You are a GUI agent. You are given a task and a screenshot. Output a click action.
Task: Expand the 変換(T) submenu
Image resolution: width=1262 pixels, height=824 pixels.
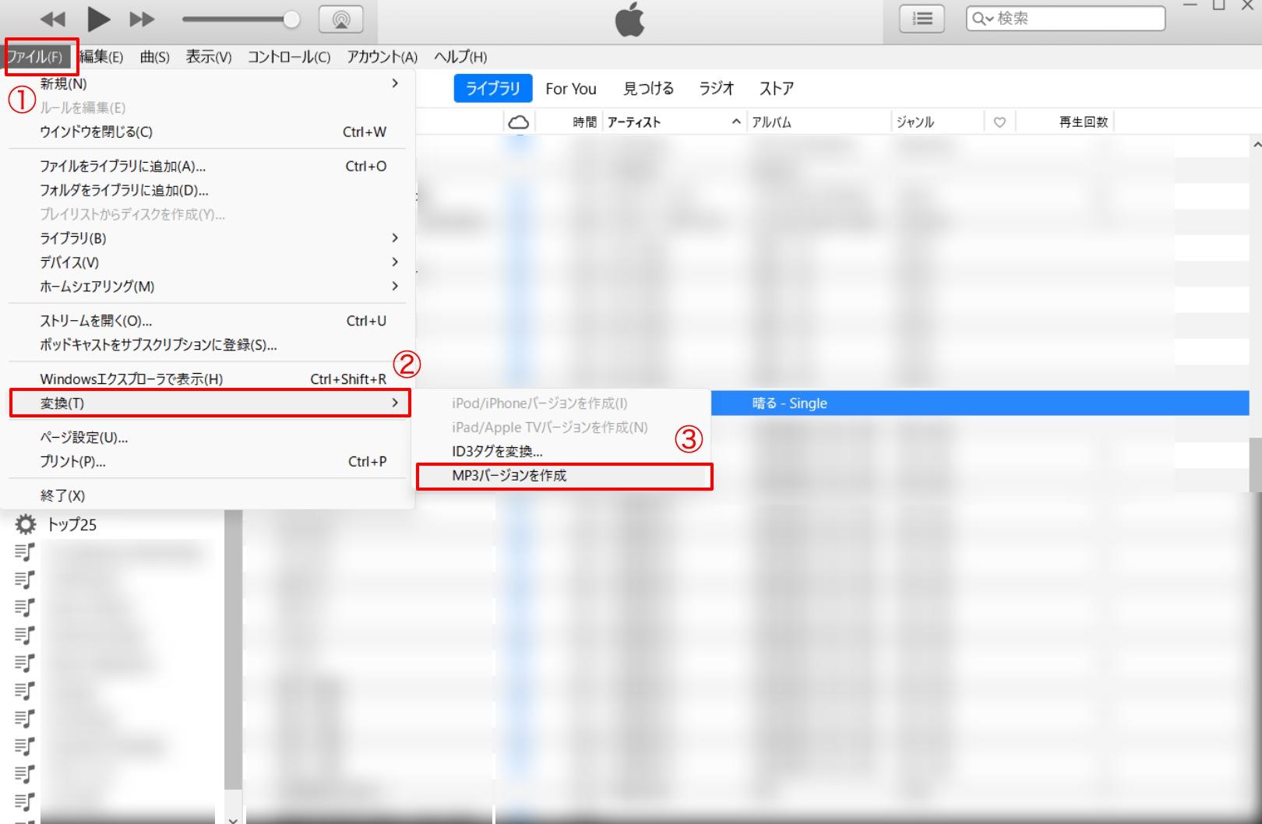pos(209,403)
